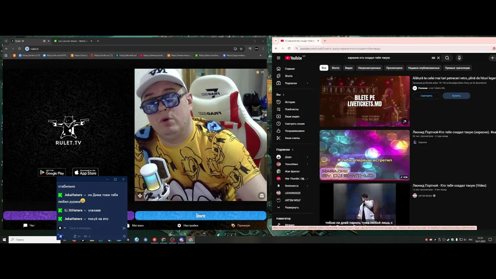496x279 pixels.
Task: Click the chat message input field
Action: coord(94,228)
